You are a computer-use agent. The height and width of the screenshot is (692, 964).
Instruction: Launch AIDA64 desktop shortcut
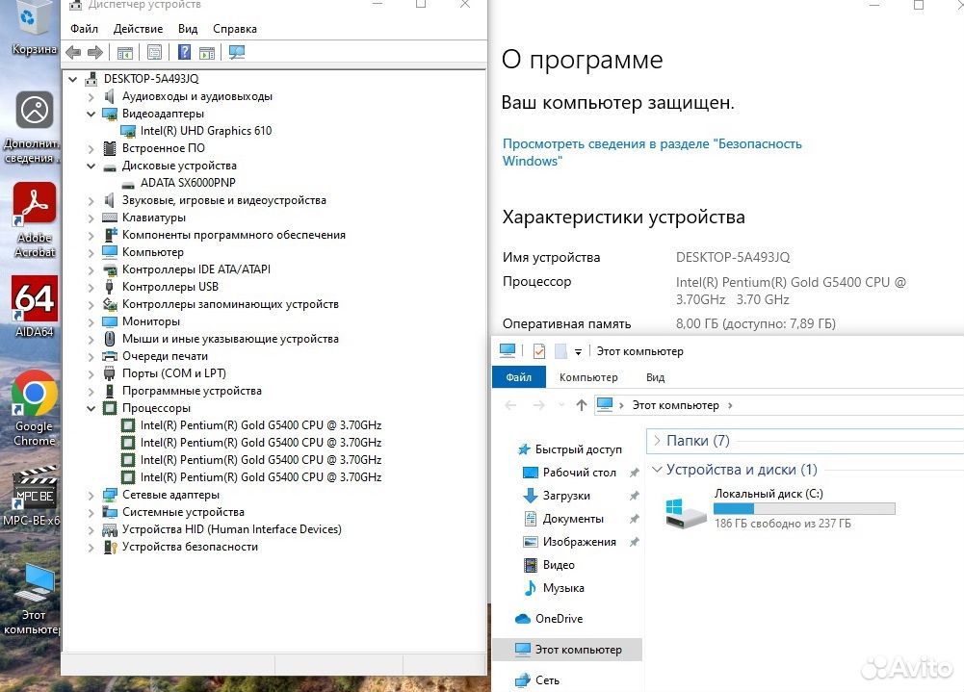coord(35,307)
